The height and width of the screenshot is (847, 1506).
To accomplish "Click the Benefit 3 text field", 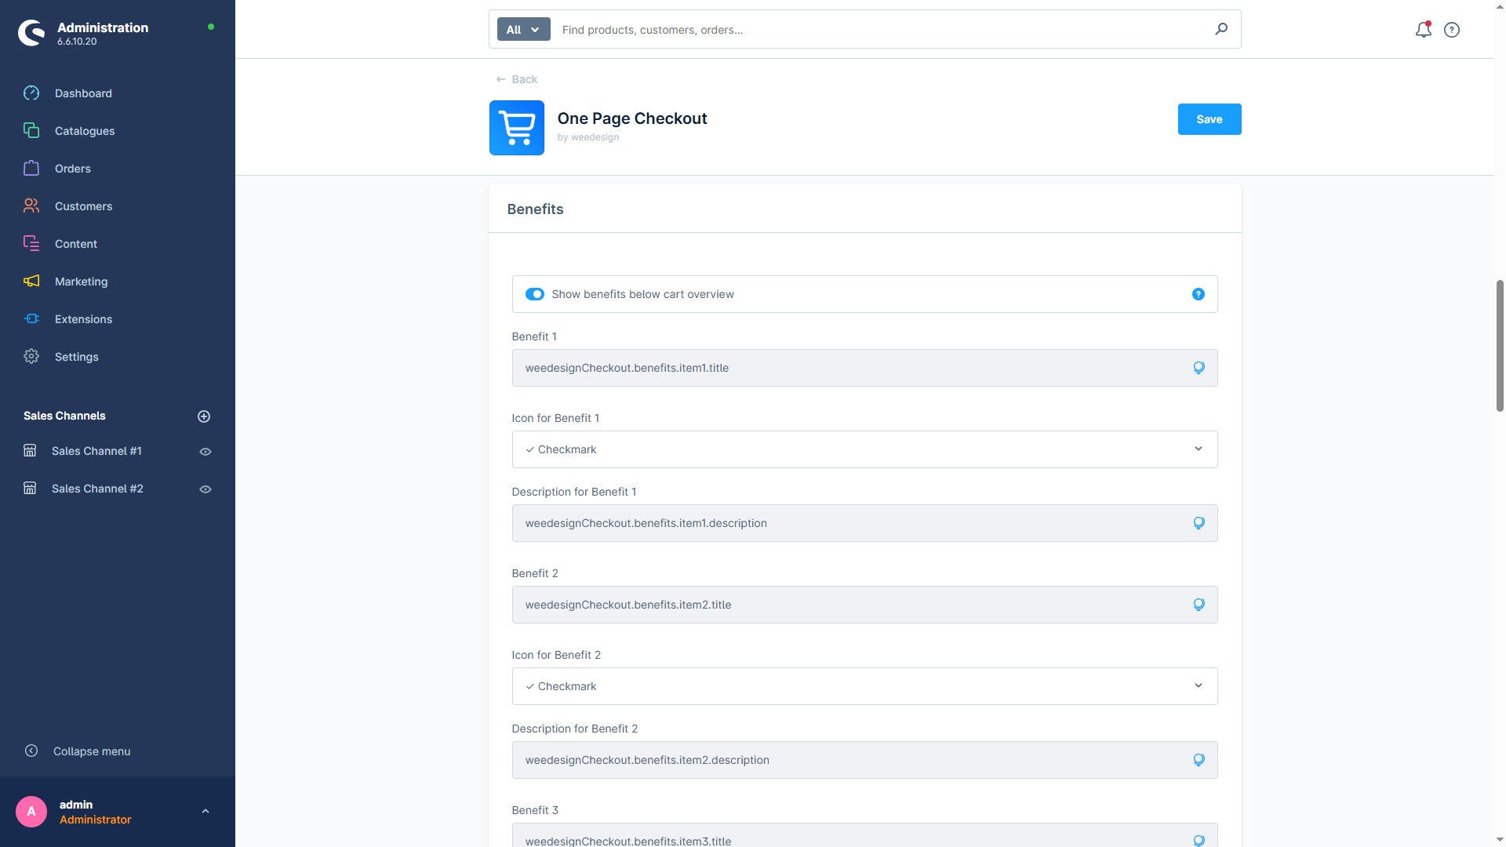I will [x=864, y=835].
